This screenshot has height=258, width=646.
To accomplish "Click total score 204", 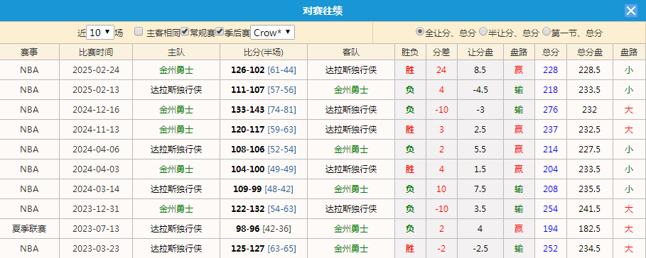I will (x=551, y=169).
